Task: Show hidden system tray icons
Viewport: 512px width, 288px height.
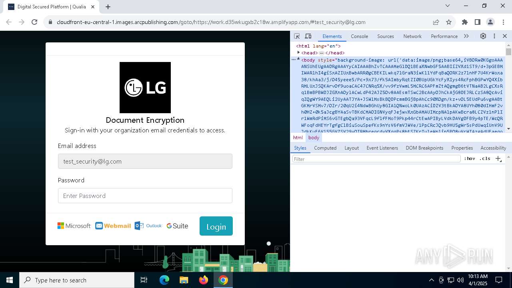Action: (431, 280)
